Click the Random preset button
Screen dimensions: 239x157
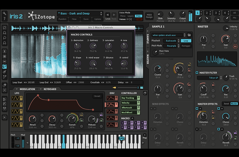(x=62, y=19)
